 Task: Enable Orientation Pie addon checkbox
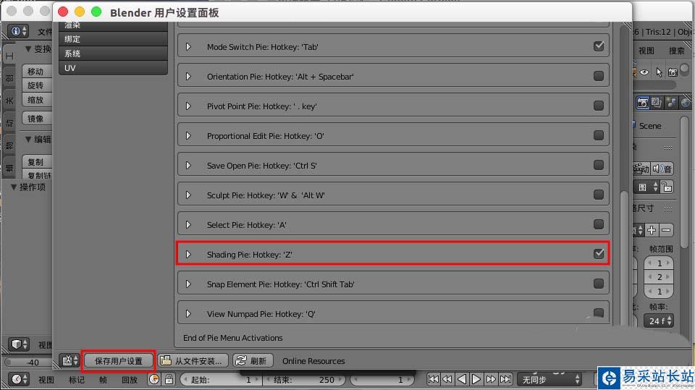pyautogui.click(x=599, y=76)
